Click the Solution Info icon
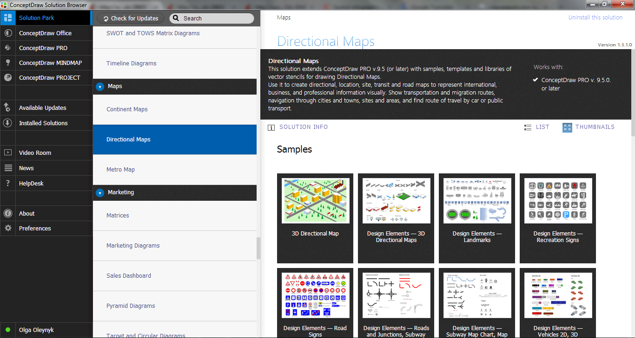 271,128
